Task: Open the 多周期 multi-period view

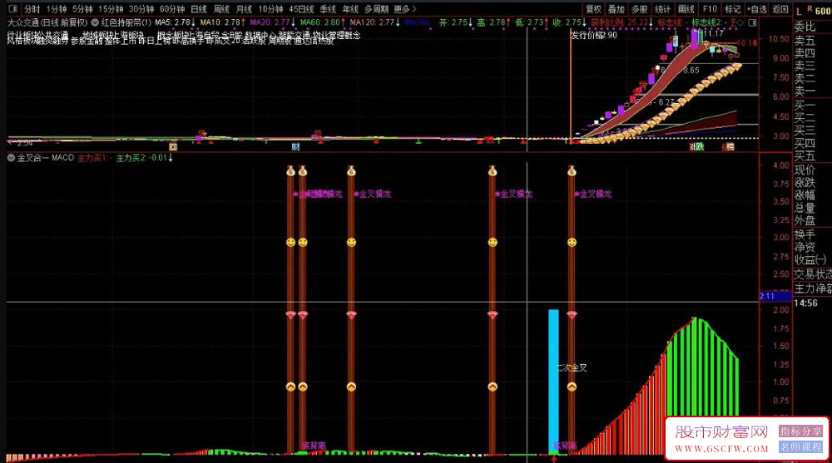Action: tap(376, 9)
